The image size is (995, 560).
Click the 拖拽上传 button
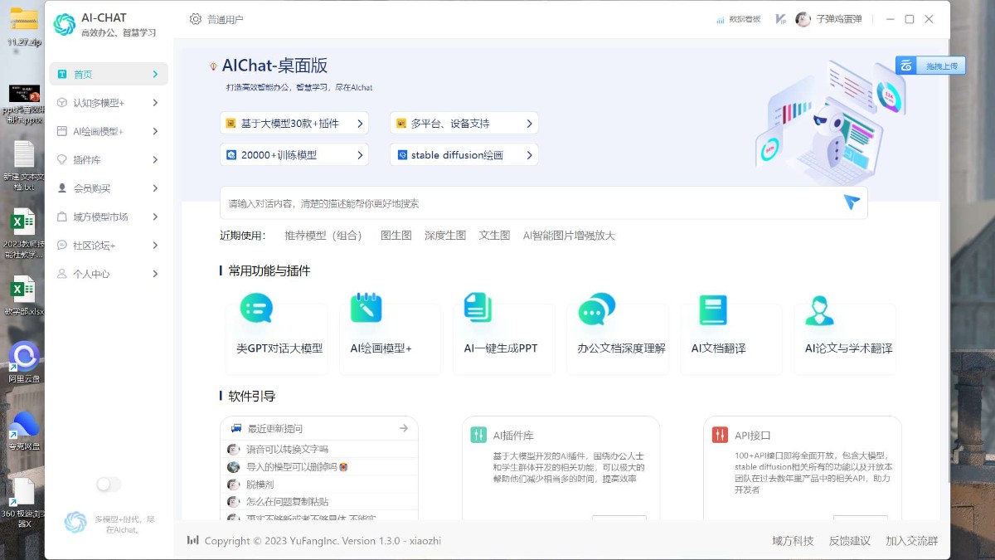pyautogui.click(x=930, y=64)
